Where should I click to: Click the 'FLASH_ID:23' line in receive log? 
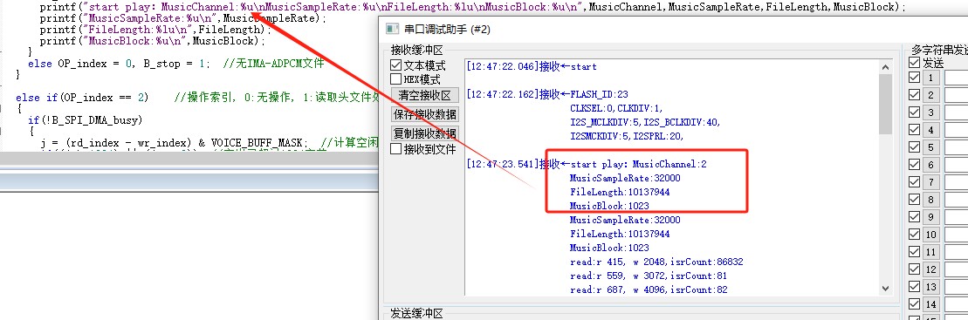[x=599, y=94]
